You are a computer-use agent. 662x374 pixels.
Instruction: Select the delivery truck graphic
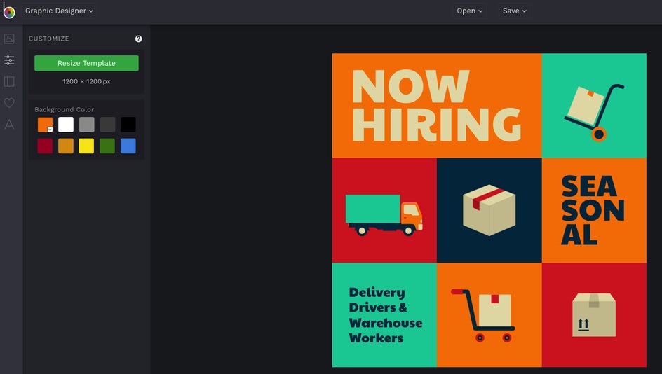tap(384, 214)
